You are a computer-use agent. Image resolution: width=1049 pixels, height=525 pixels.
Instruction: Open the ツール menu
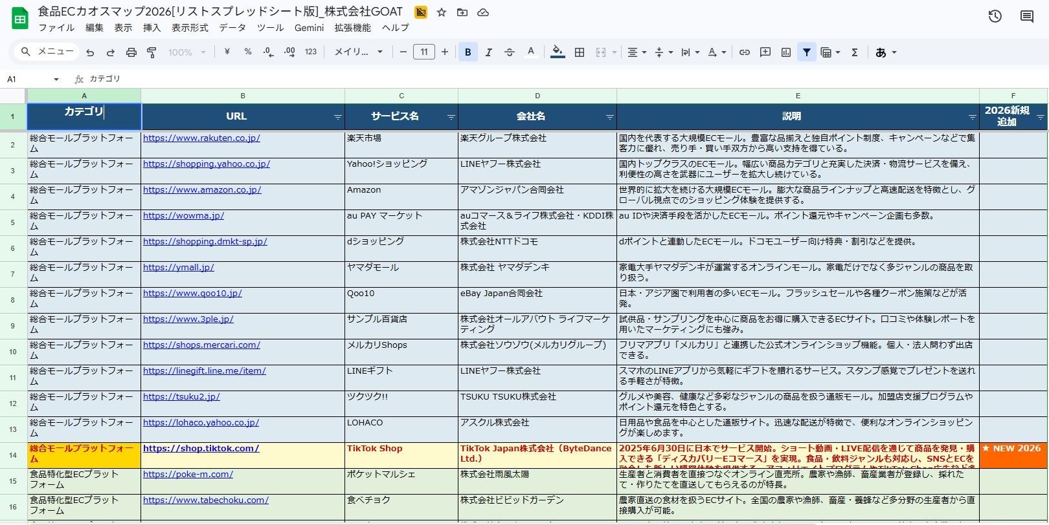(270, 28)
